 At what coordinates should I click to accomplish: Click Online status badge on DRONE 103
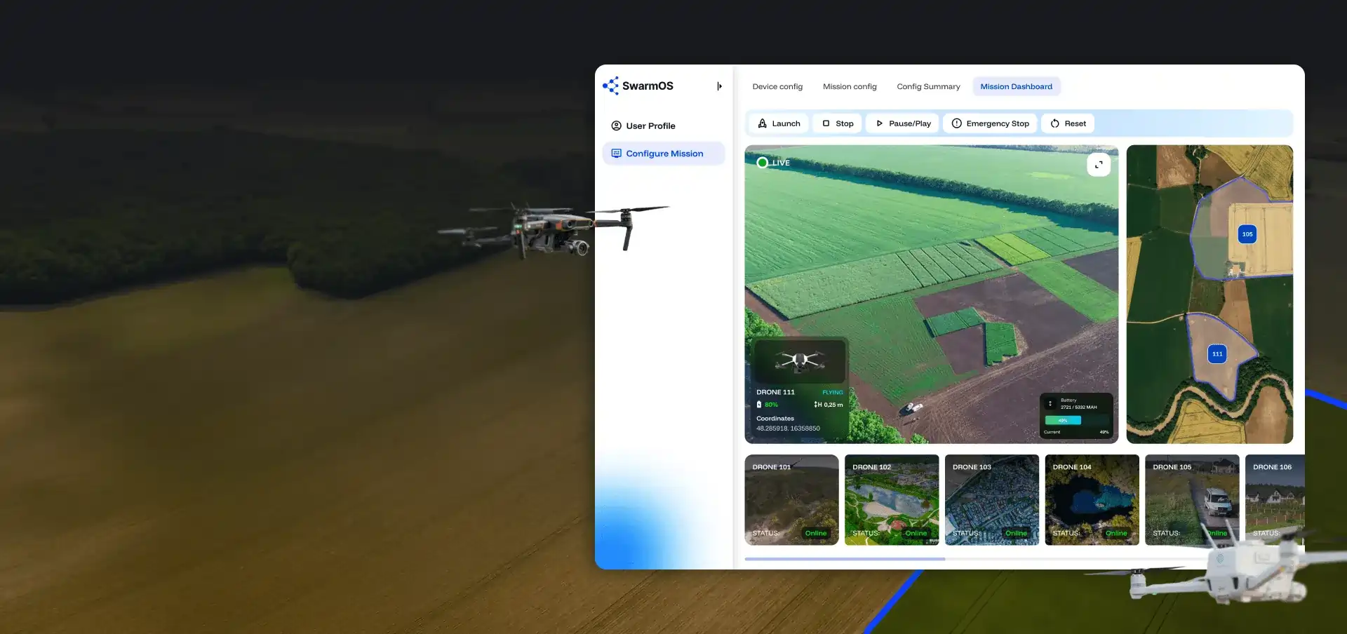(x=1016, y=533)
